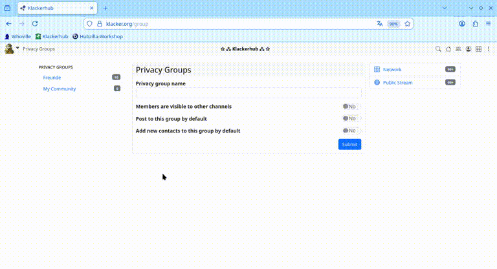Open the vertical three-dot navbar menu
497x269 pixels.
point(489,48)
